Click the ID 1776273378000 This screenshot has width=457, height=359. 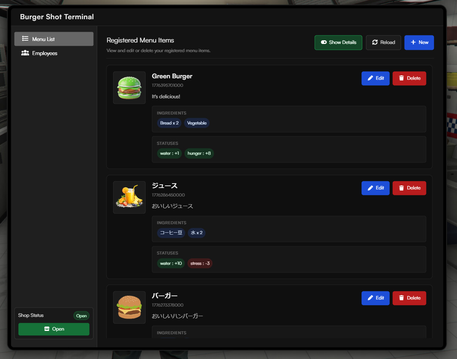click(167, 305)
